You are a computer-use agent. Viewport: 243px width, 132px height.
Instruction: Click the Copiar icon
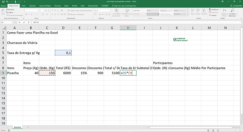(7, 12)
